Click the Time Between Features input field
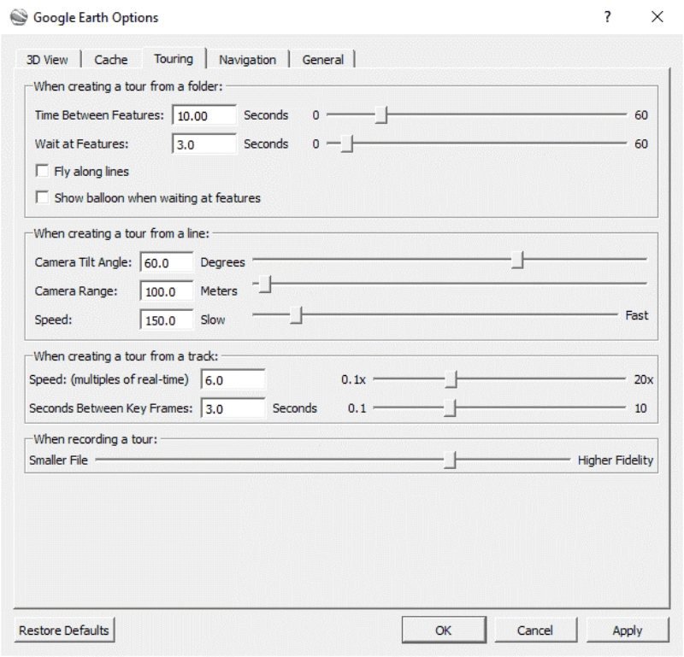Image resolution: width=684 pixels, height=657 pixels. (x=204, y=115)
